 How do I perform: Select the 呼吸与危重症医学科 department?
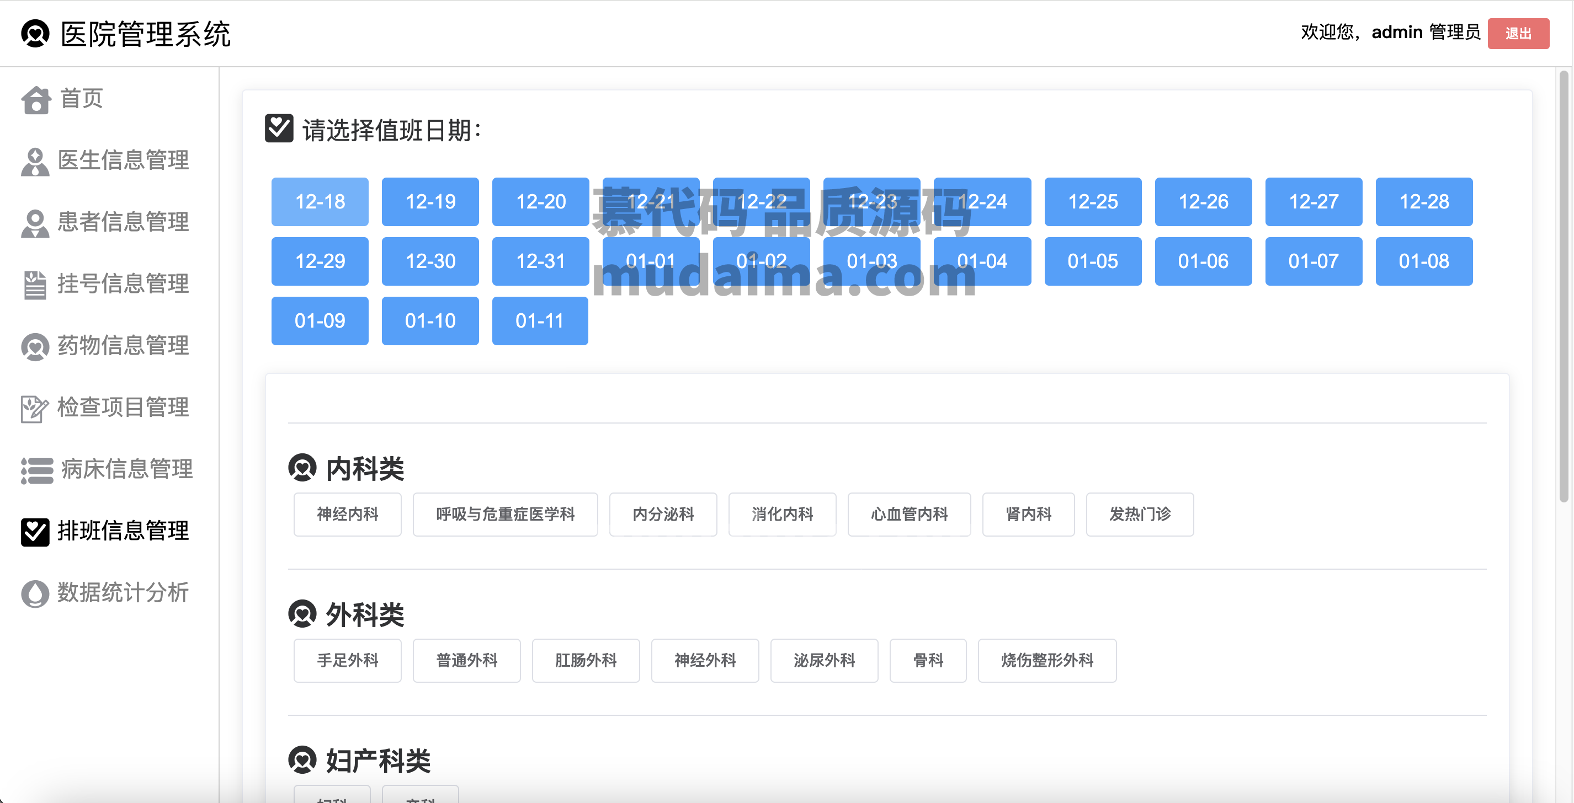(x=504, y=514)
